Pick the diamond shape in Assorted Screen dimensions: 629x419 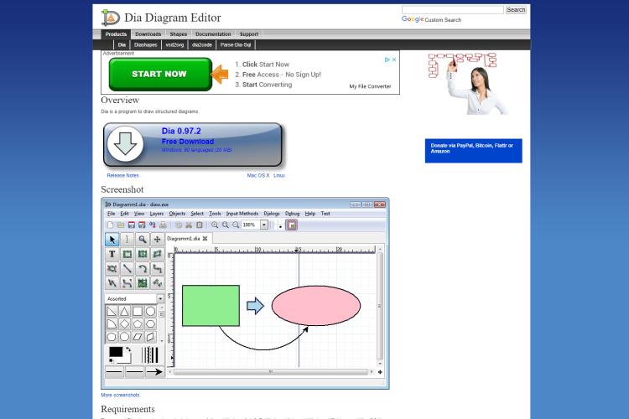(125, 324)
